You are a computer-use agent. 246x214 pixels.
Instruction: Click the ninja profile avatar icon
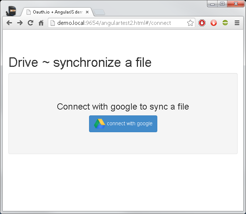[x=11, y=11]
